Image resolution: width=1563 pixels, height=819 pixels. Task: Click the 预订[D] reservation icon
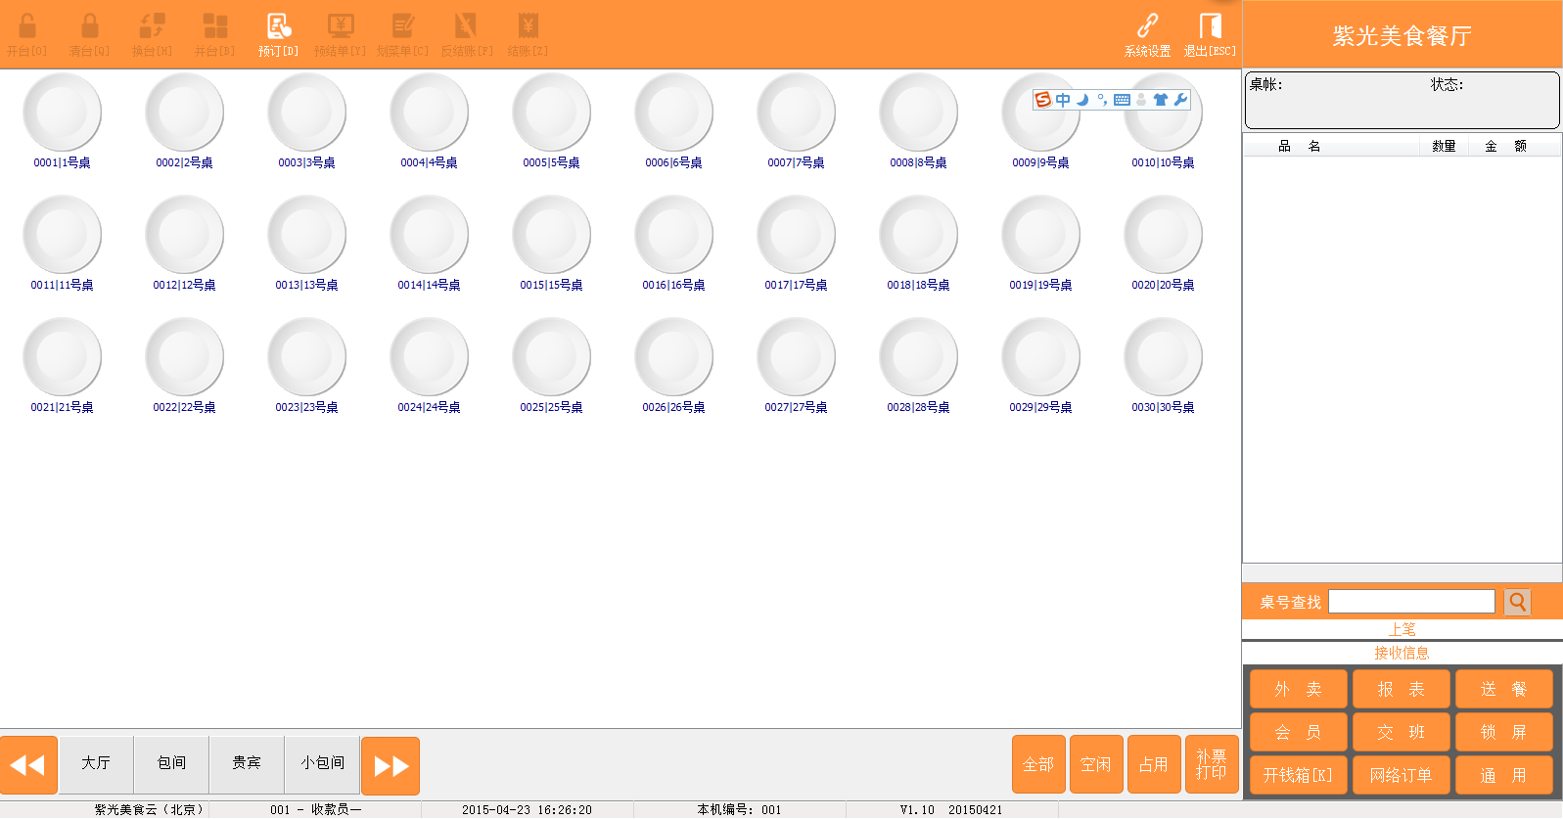click(278, 27)
